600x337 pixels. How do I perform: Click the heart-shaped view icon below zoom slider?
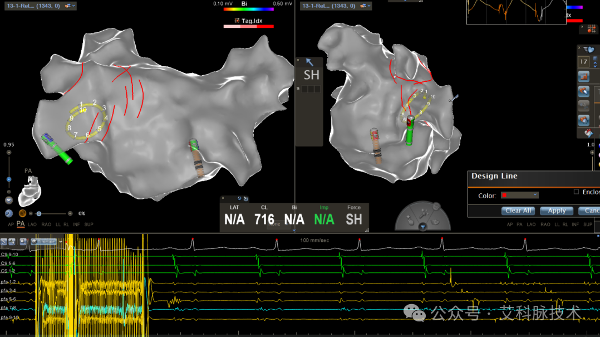point(9,201)
